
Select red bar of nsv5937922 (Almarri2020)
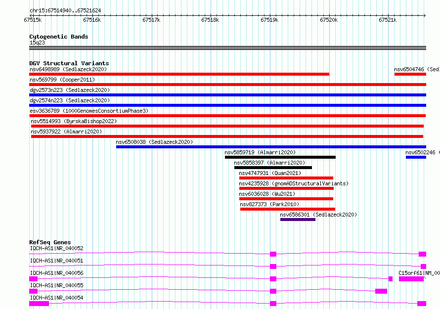tap(227, 136)
